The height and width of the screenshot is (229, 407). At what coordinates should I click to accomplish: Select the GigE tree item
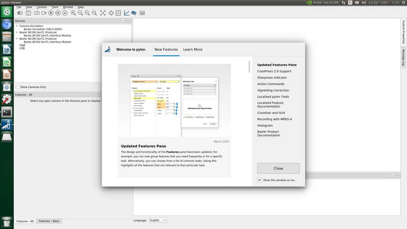pos(22,45)
